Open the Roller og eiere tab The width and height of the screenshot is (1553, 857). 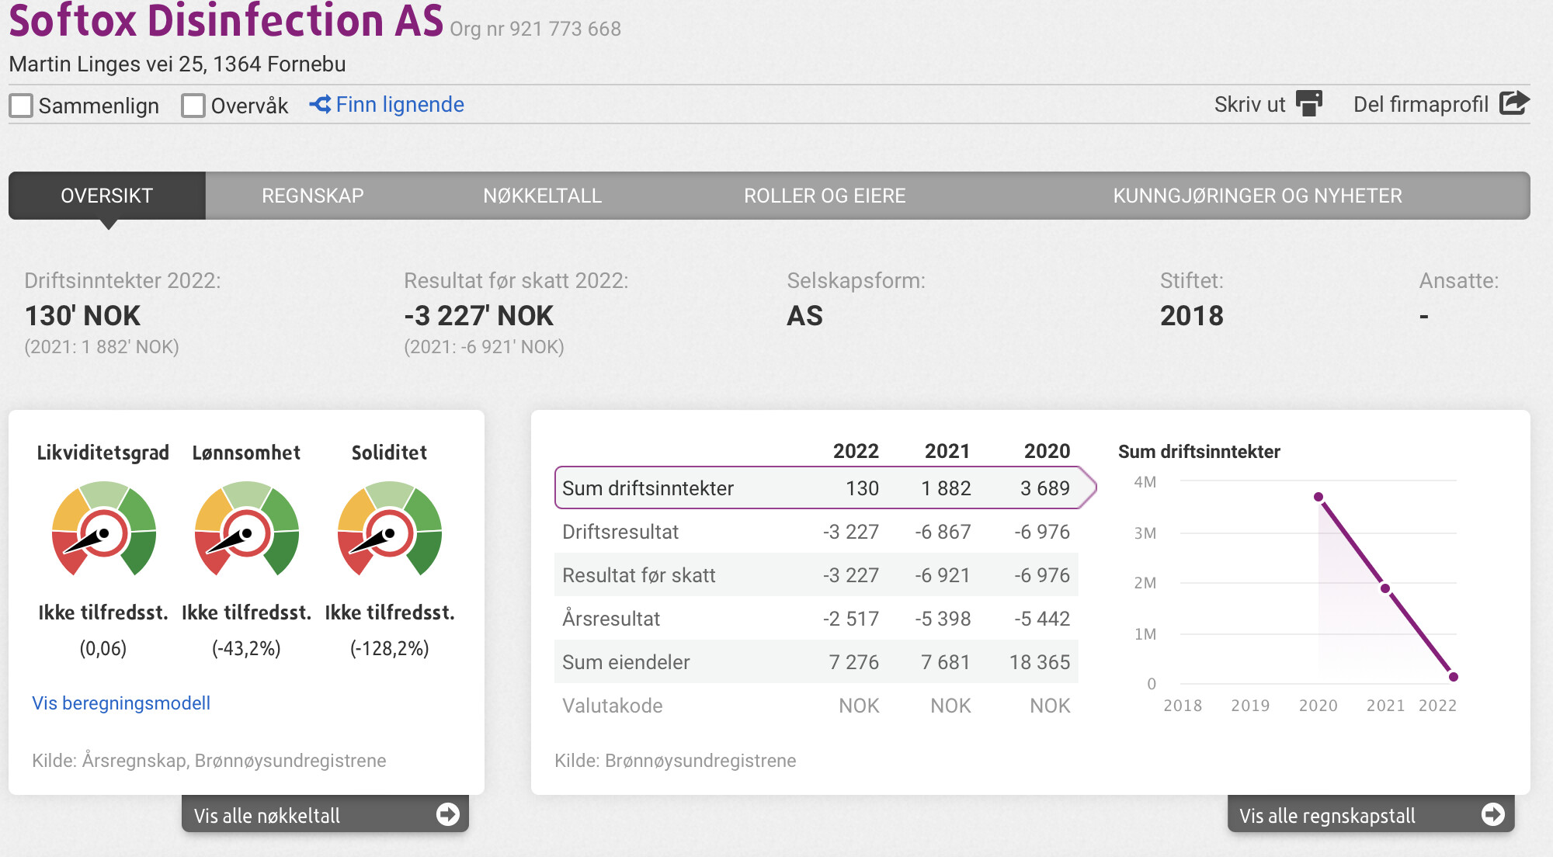[x=824, y=196]
